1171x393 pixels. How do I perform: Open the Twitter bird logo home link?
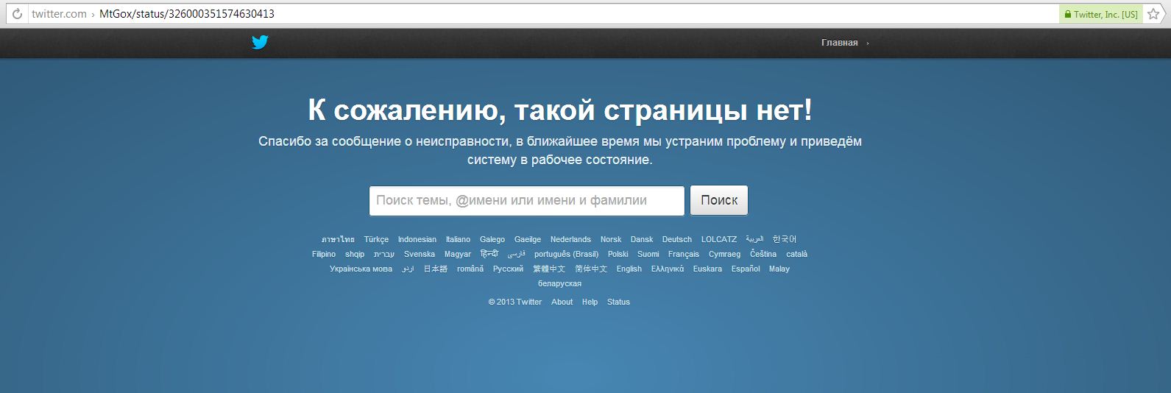pos(260,43)
